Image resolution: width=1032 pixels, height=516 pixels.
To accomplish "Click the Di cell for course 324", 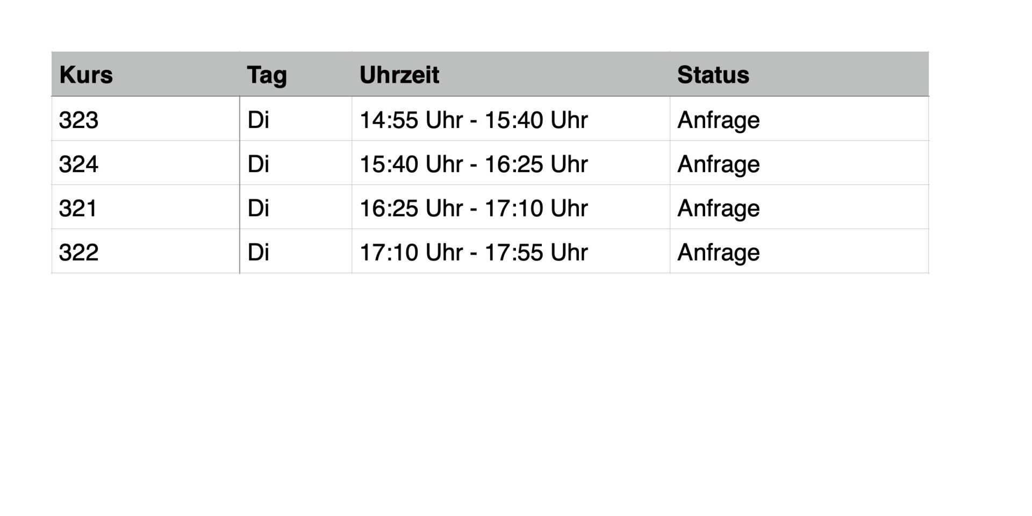I will (x=258, y=164).
